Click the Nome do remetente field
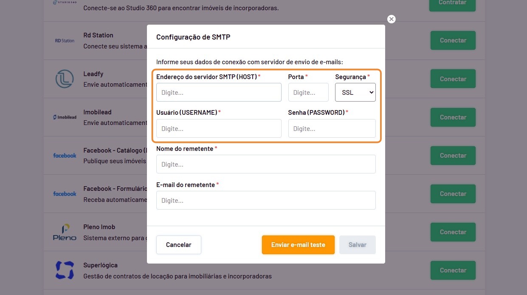This screenshot has width=527, height=295. pos(266,164)
